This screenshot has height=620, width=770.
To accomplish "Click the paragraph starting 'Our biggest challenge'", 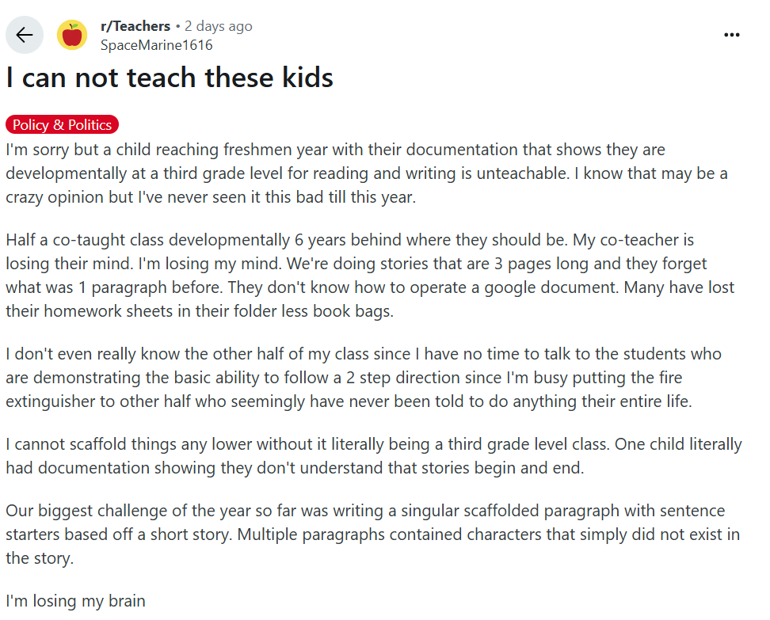I will (373, 534).
